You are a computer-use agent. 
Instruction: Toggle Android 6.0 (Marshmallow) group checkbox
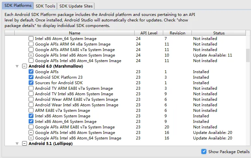tap(24, 66)
